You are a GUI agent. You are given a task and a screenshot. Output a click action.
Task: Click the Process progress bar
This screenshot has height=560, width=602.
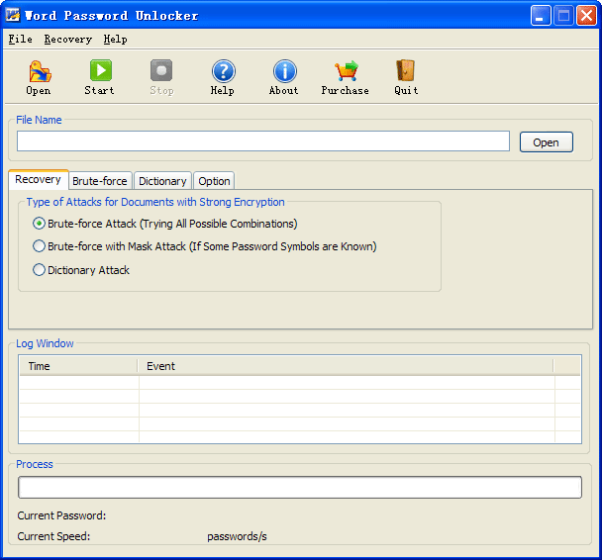click(299, 488)
